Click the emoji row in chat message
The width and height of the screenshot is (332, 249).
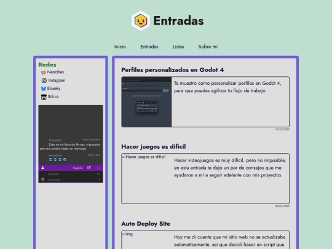click(58, 160)
